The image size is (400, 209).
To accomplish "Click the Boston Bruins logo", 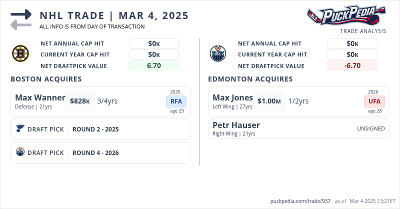I will click(20, 53).
